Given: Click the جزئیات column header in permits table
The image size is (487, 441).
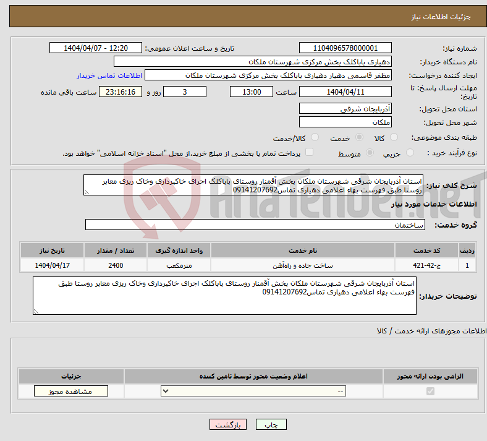Looking at the screenshot, I should click(x=71, y=376).
